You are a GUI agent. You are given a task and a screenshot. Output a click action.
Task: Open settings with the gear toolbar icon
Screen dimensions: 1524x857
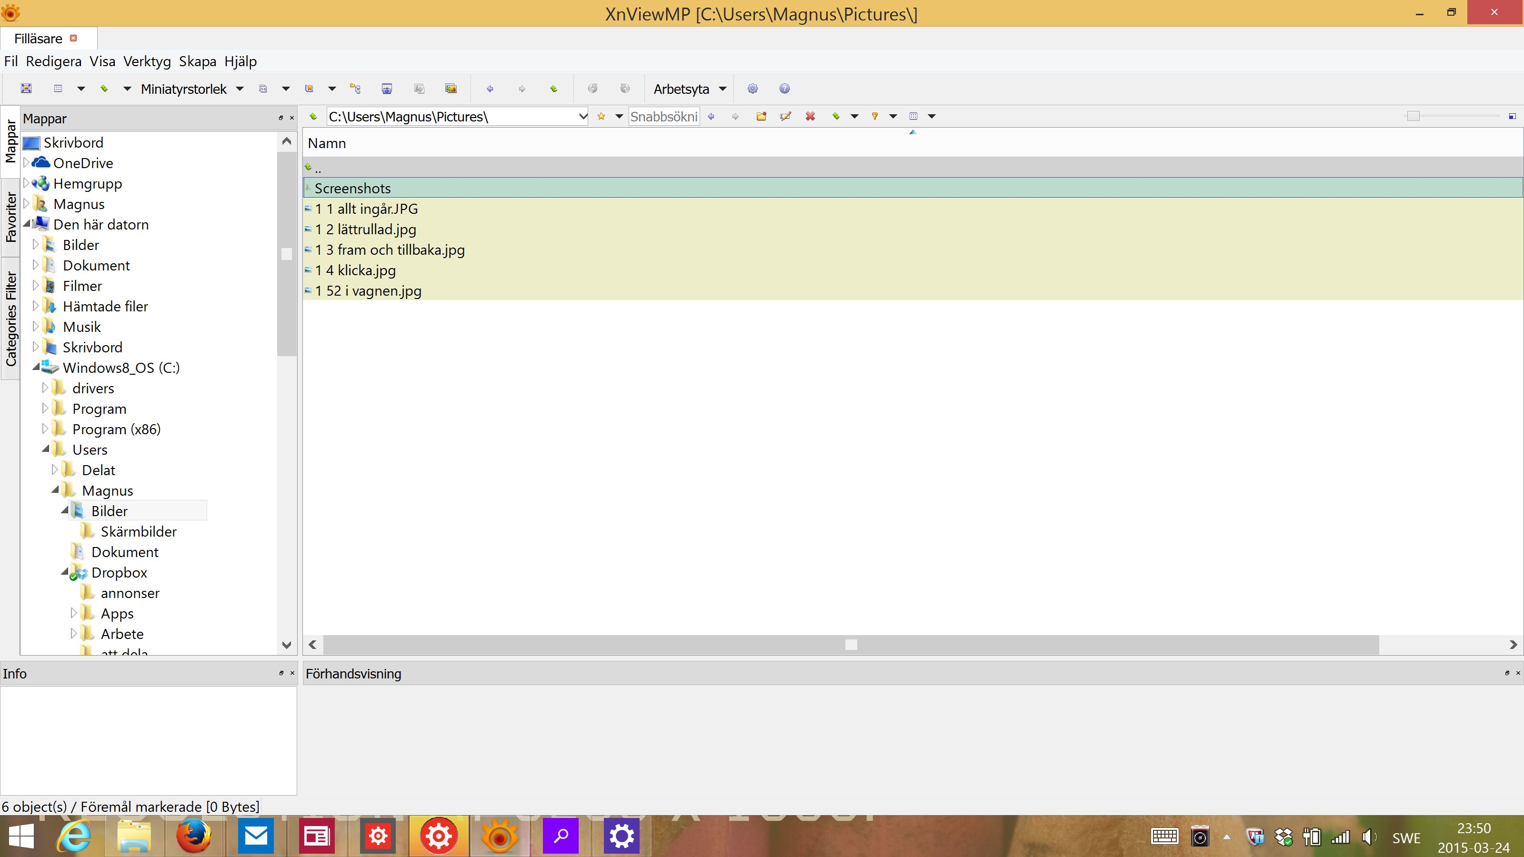[752, 89]
